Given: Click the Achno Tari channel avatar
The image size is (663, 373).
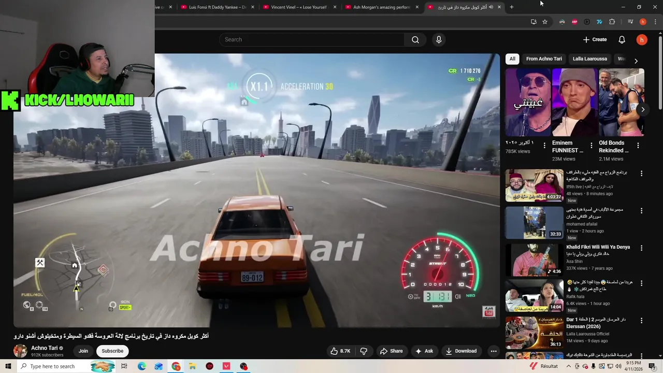Looking at the screenshot, I should 20,351.
